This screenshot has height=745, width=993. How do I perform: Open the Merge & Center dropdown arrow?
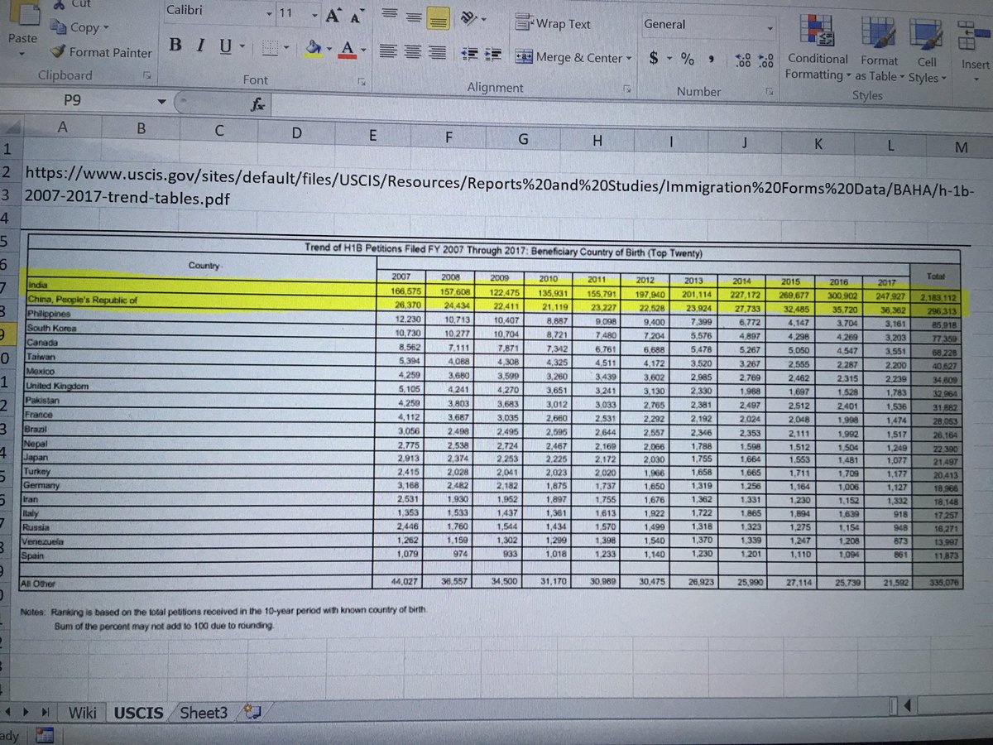629,59
